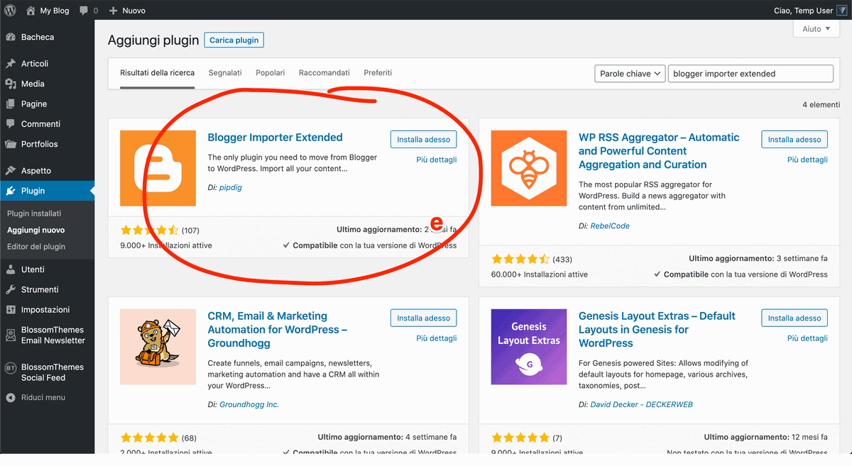Click the home icon beside My Blog

(x=31, y=11)
